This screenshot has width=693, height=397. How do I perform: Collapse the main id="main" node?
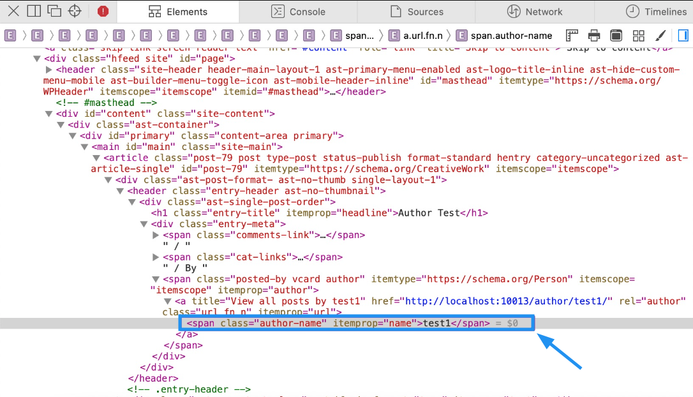click(84, 147)
